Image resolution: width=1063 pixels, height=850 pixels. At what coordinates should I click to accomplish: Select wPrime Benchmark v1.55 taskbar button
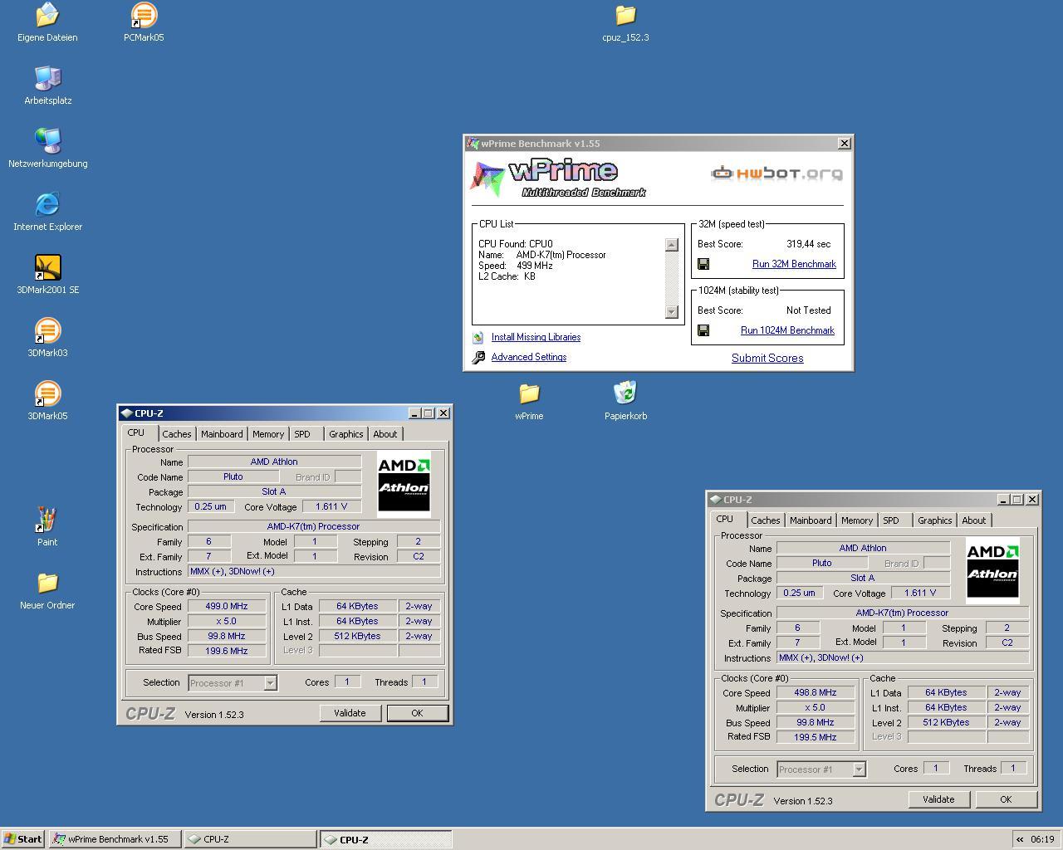tap(115, 839)
